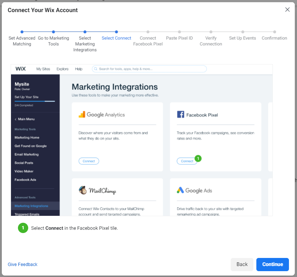The image size is (297, 277).
Task: Open the Give Feedback link
Action: pos(23,264)
